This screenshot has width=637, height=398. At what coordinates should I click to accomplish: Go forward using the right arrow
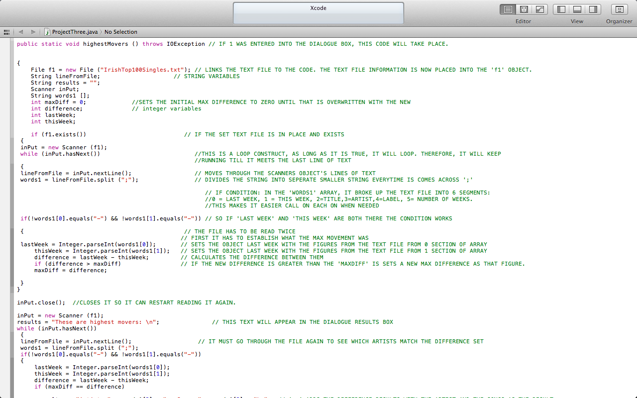pos(33,32)
